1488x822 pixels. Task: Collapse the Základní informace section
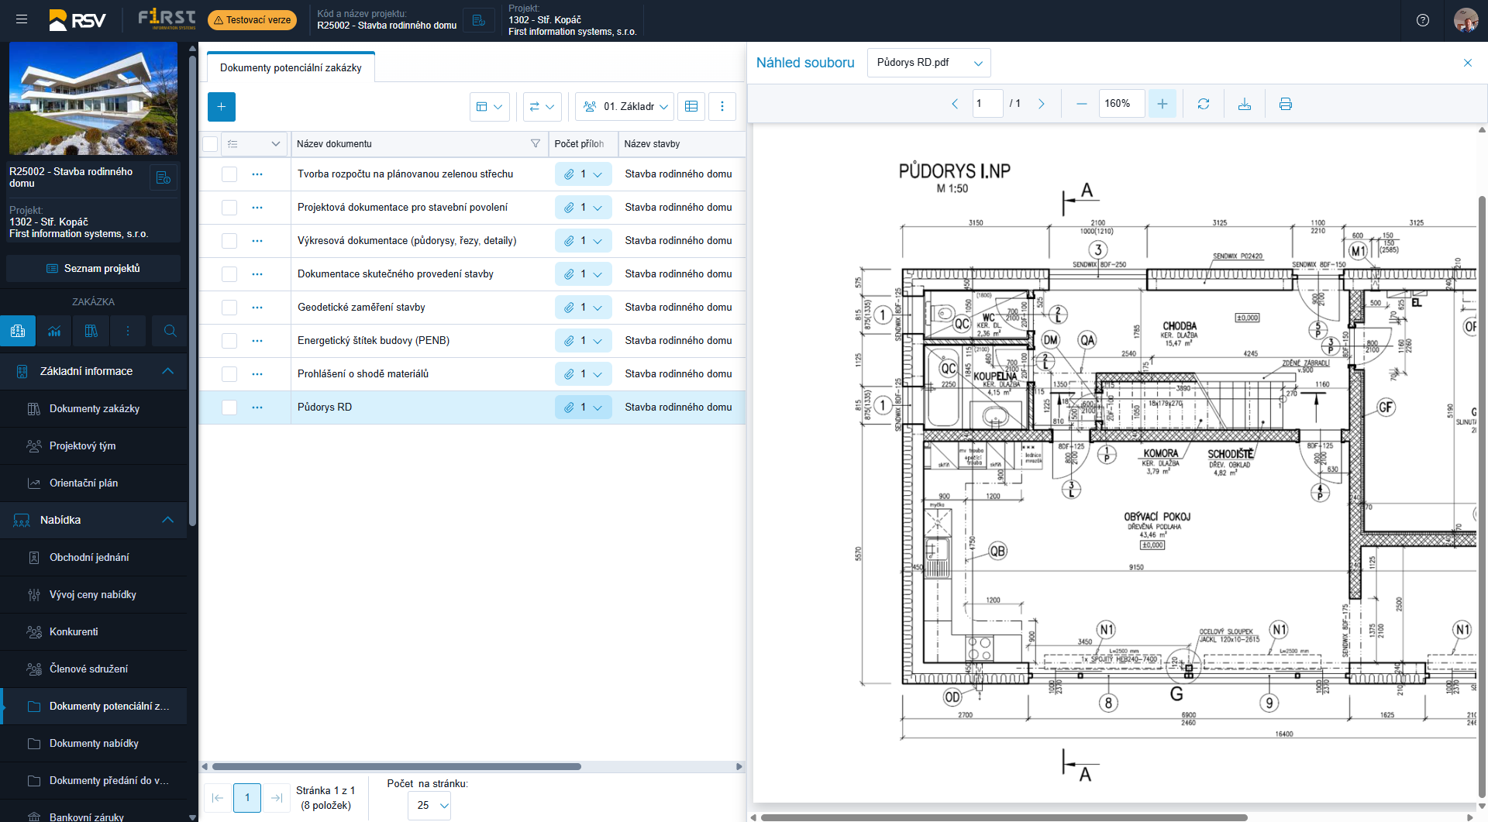tap(167, 371)
